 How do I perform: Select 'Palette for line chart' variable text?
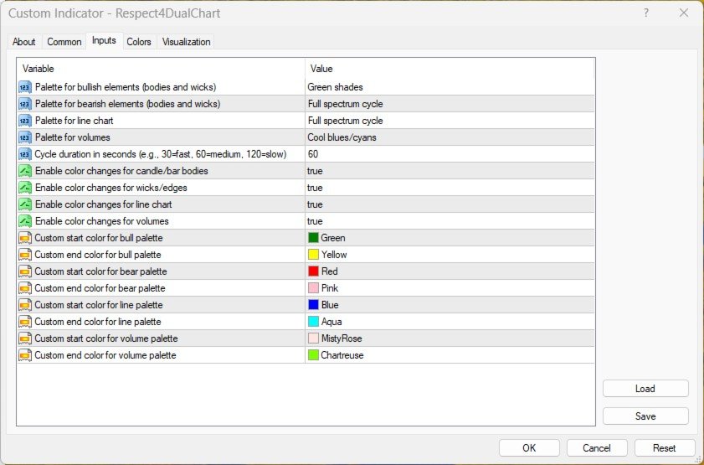point(74,121)
